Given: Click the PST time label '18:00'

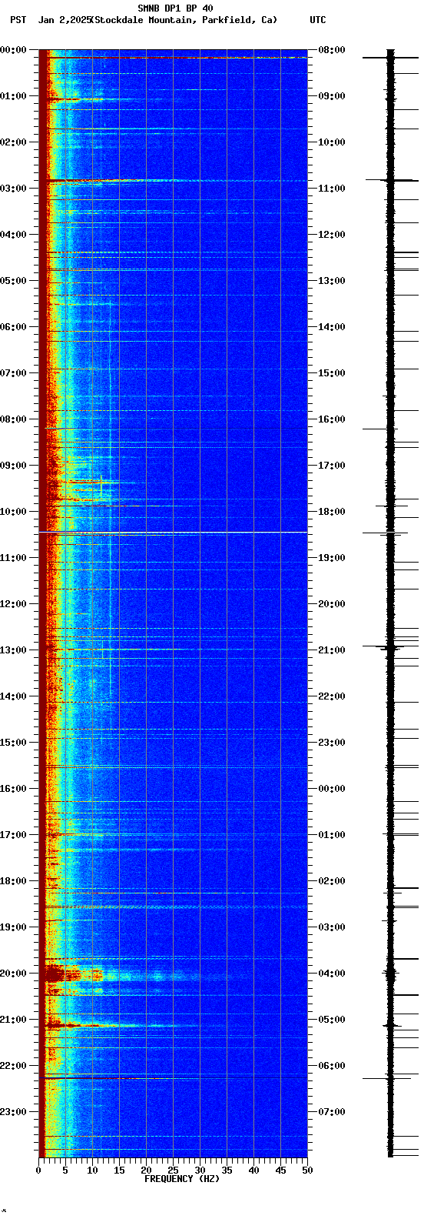Looking at the screenshot, I should pos(14,881).
